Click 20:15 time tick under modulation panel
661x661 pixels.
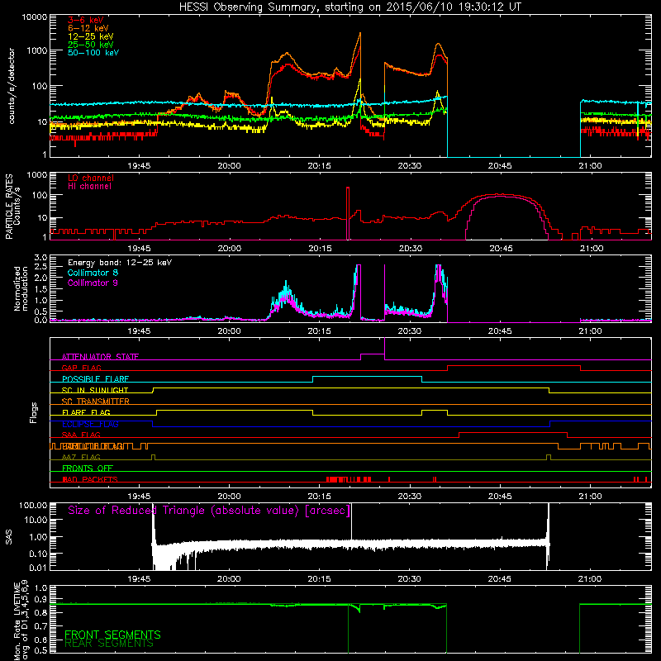(319, 331)
